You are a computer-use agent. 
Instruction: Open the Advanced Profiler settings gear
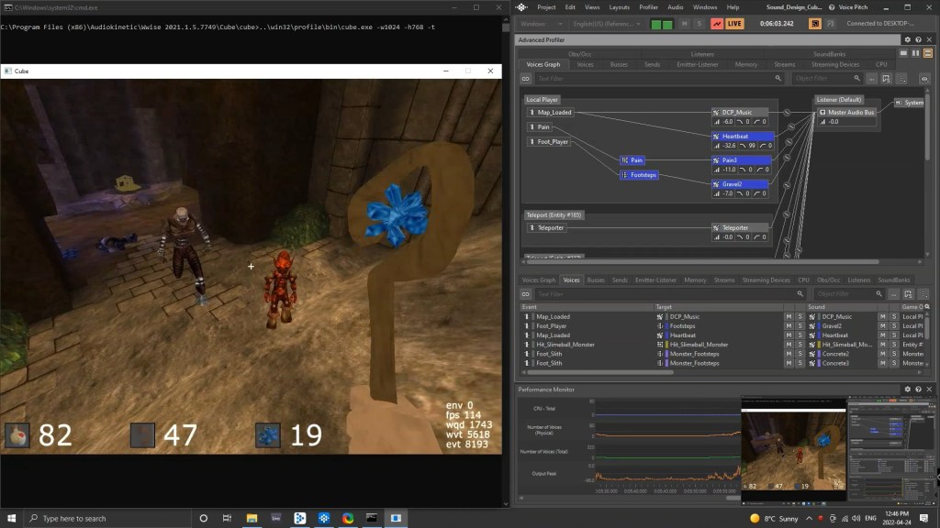pos(908,40)
